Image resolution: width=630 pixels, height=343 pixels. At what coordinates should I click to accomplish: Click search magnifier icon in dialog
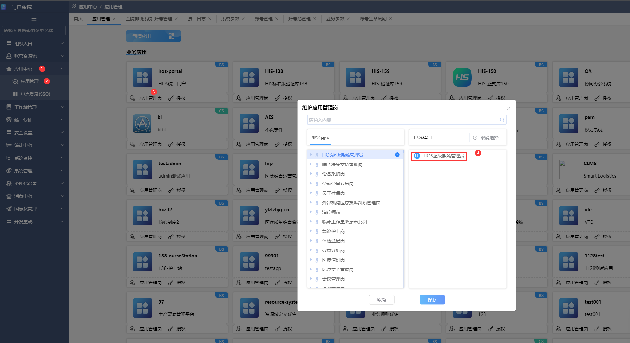(502, 120)
